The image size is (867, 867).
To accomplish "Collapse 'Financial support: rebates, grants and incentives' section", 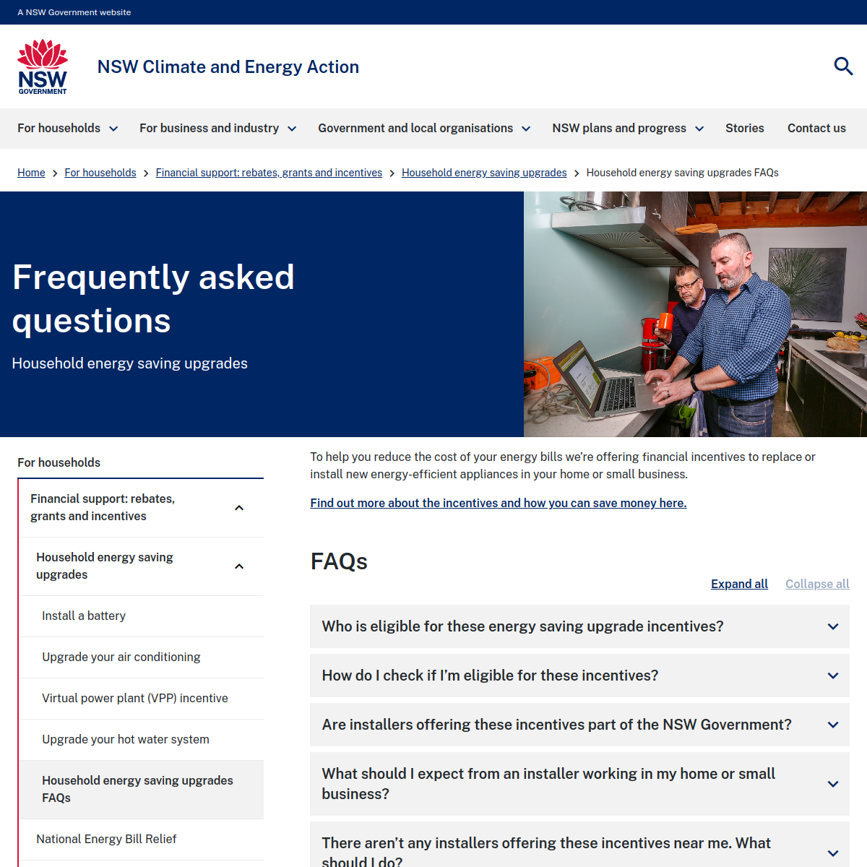I will pos(239,508).
